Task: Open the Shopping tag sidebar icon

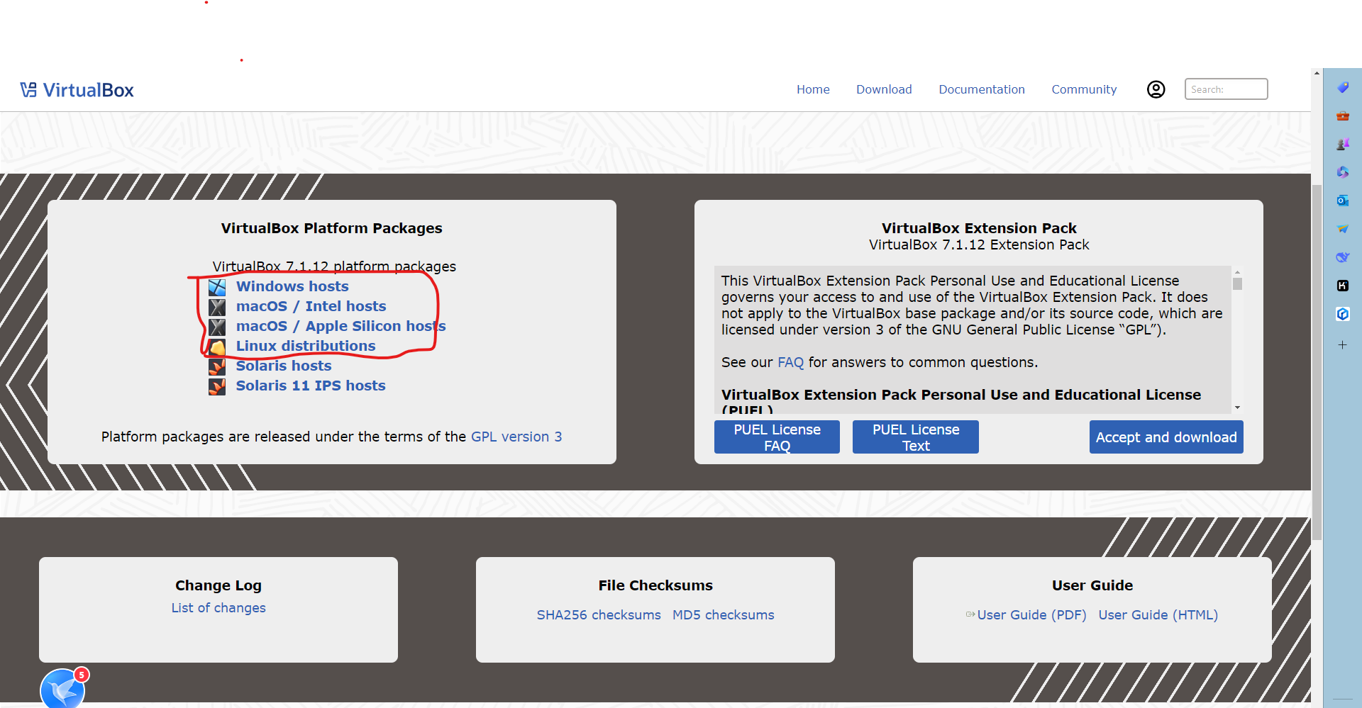Action: 1342,87
